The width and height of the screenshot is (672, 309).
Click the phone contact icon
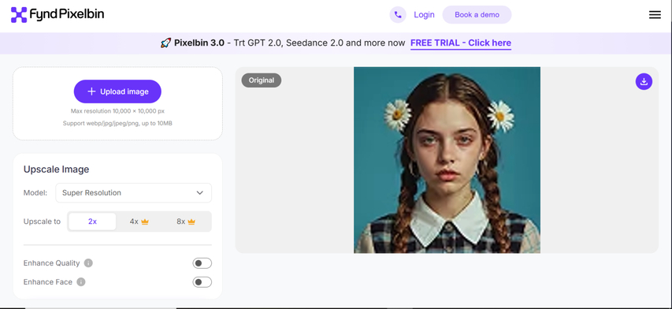[398, 14]
